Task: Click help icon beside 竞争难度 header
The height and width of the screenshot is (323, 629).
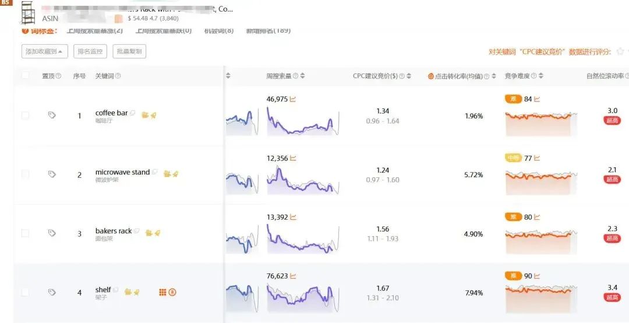Action: coord(533,76)
